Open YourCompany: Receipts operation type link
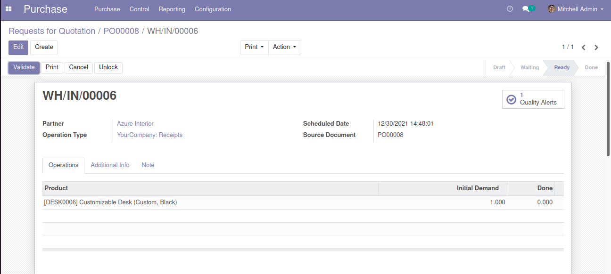The height and width of the screenshot is (274, 611). tap(149, 135)
